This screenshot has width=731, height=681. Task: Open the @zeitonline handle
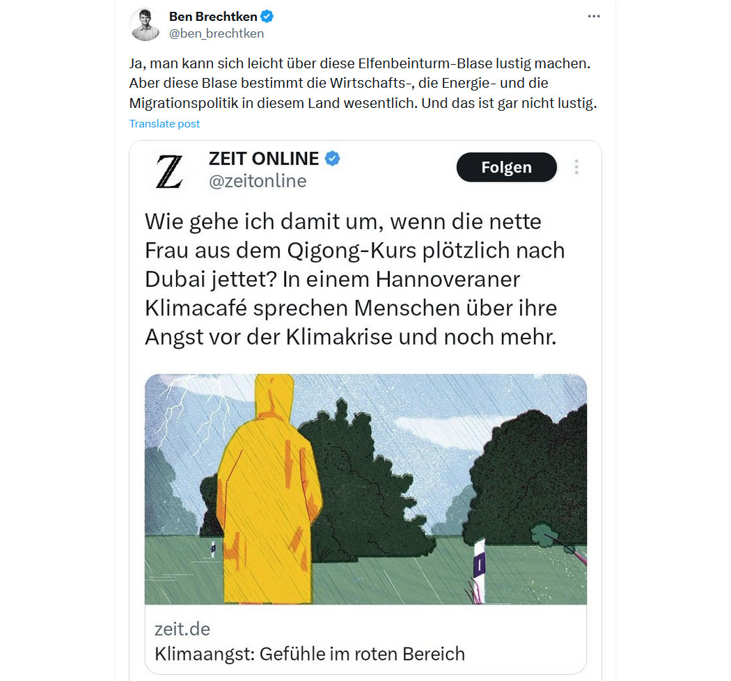(258, 181)
